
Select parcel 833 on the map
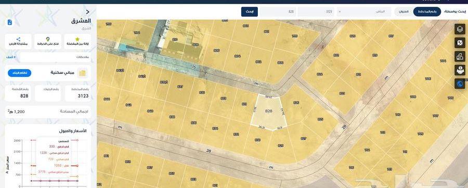[223, 98]
